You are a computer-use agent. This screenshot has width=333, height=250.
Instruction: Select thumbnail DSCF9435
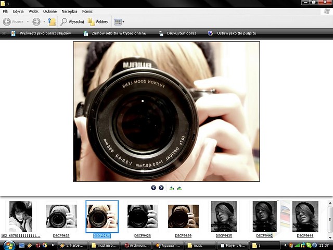point(224,217)
